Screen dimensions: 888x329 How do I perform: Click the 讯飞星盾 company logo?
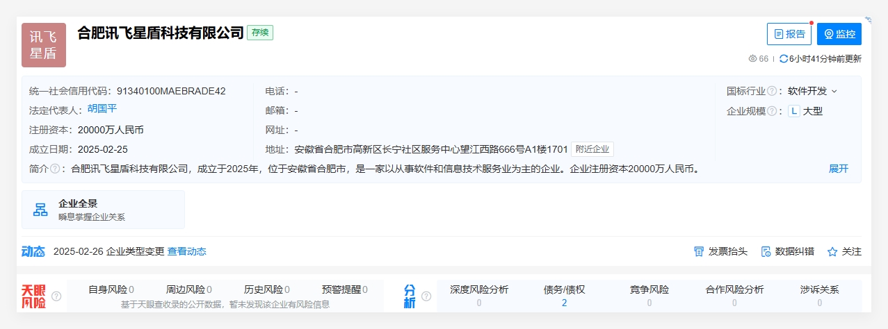(x=44, y=44)
